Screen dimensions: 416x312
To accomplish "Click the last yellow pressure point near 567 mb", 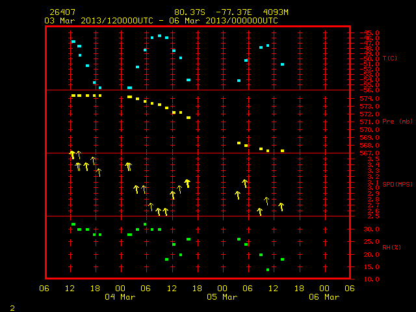I will click(282, 151).
